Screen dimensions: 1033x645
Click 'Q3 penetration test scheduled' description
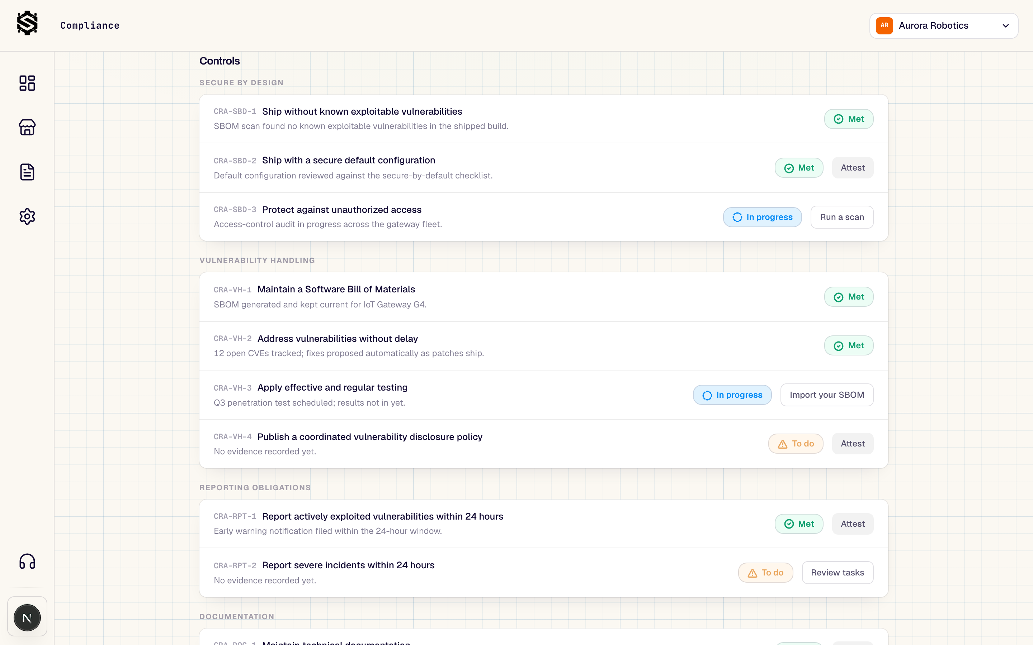(x=309, y=403)
